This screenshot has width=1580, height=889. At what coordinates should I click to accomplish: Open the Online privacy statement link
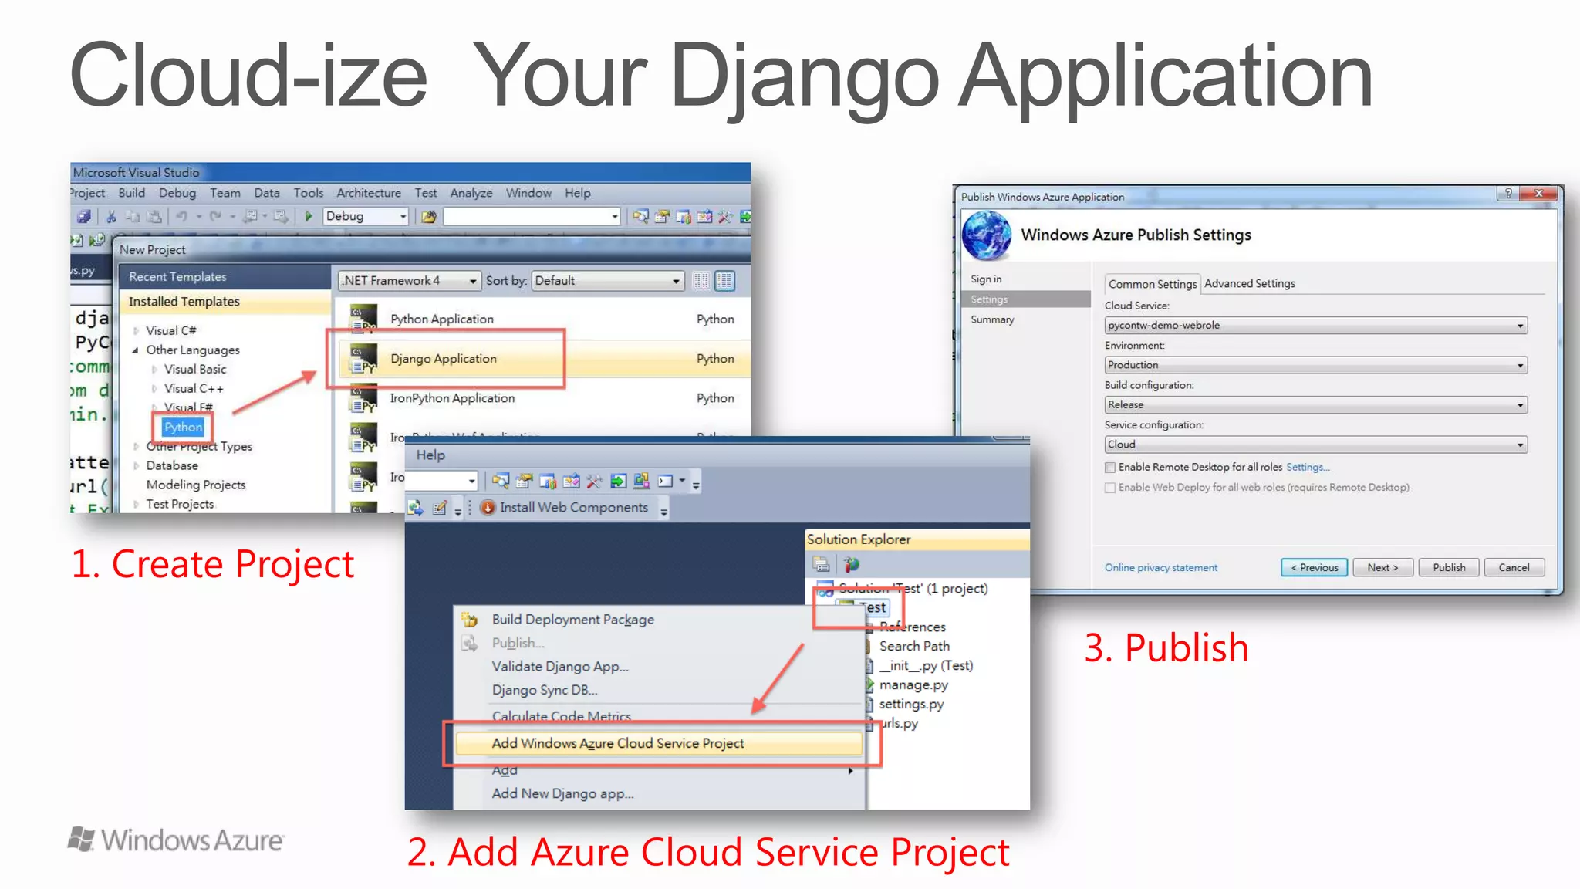[1160, 567]
